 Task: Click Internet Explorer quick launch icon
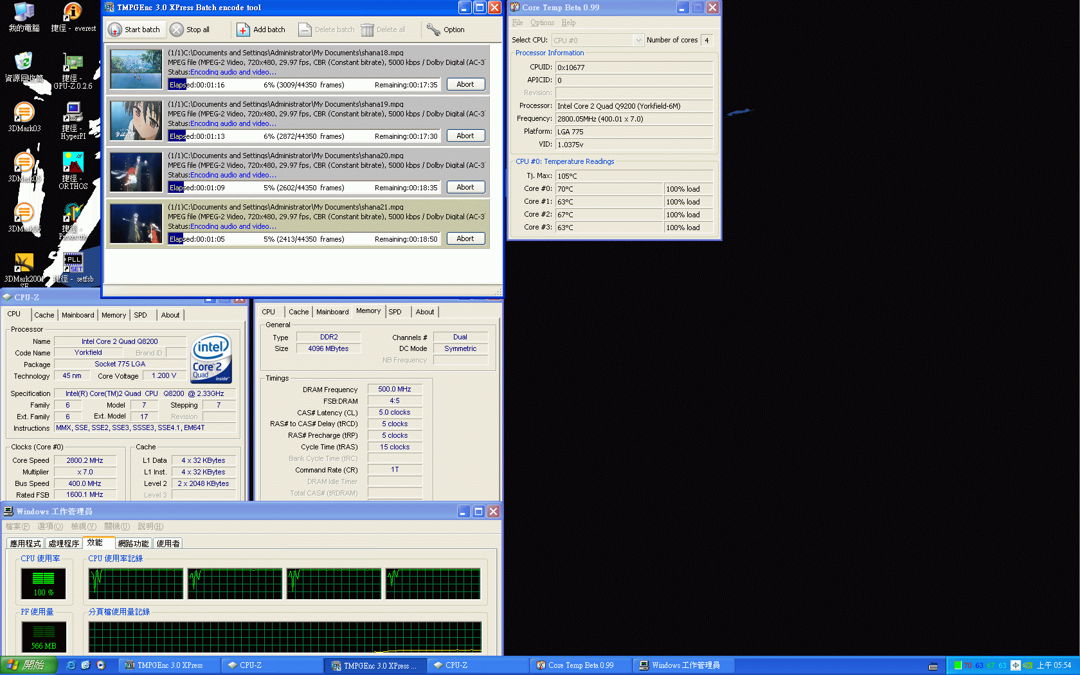coord(71,665)
